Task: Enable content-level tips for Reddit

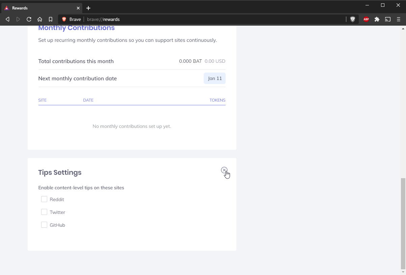Action: 44,199
